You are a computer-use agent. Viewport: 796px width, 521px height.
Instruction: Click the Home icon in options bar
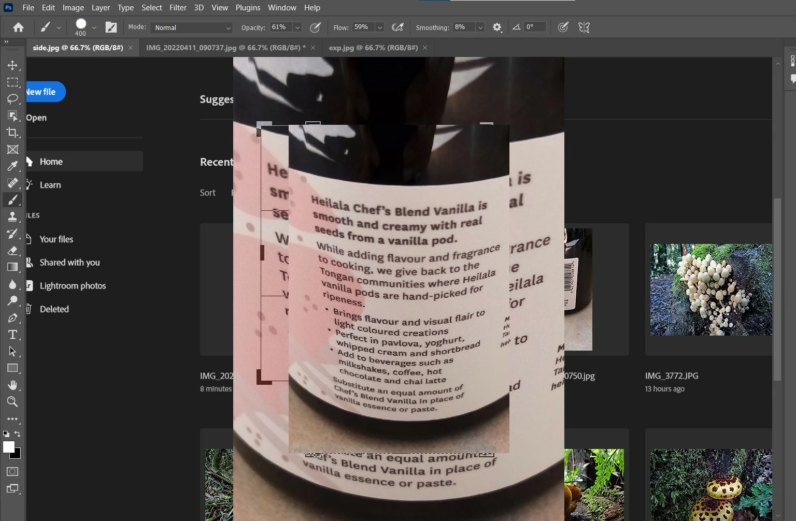click(x=18, y=27)
